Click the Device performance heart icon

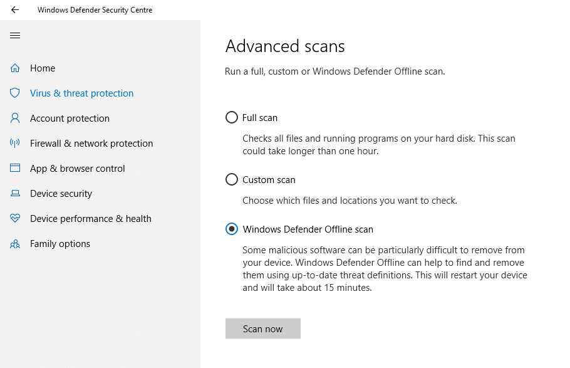pyautogui.click(x=15, y=218)
